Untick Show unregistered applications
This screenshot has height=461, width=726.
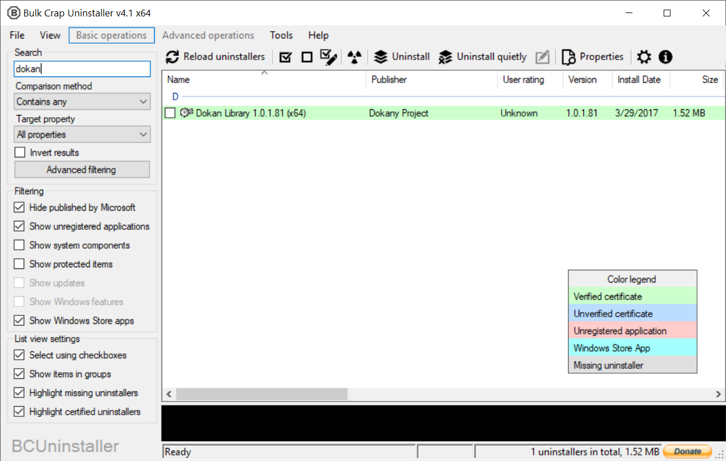click(19, 226)
